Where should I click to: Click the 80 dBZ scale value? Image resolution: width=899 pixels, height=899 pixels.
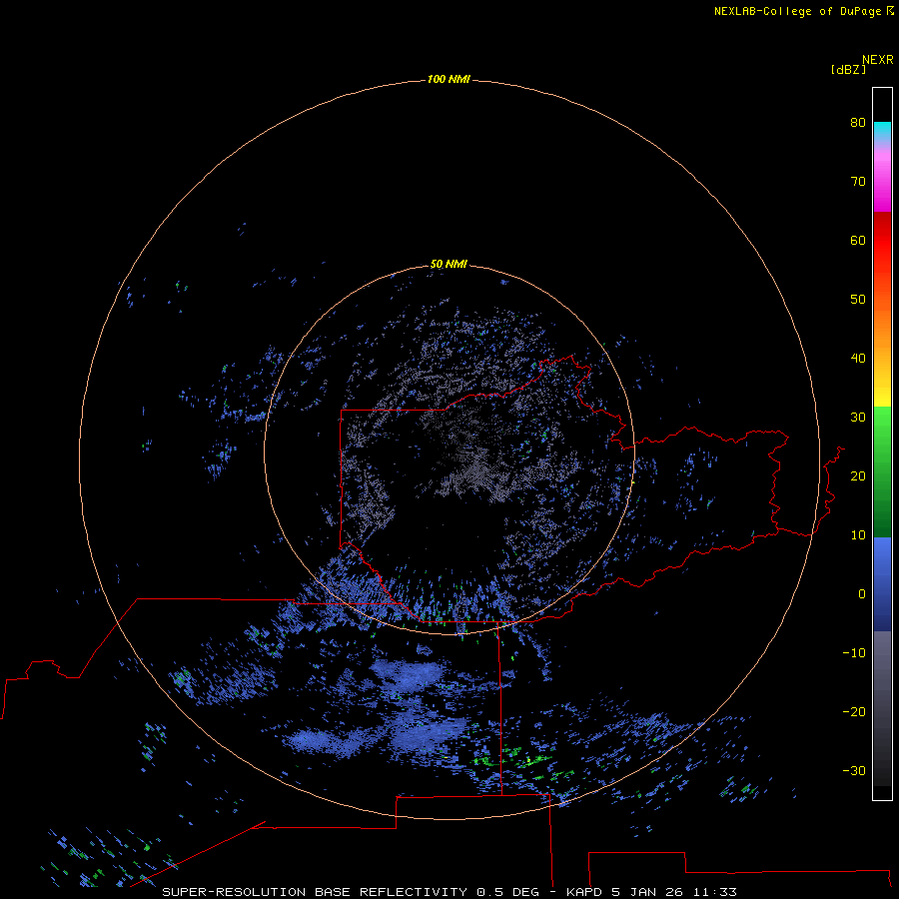[x=858, y=122]
